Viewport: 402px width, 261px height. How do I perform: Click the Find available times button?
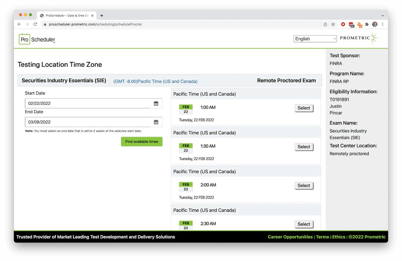coord(142,142)
